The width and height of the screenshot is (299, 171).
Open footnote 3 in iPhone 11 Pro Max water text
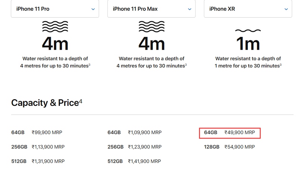point(186,65)
